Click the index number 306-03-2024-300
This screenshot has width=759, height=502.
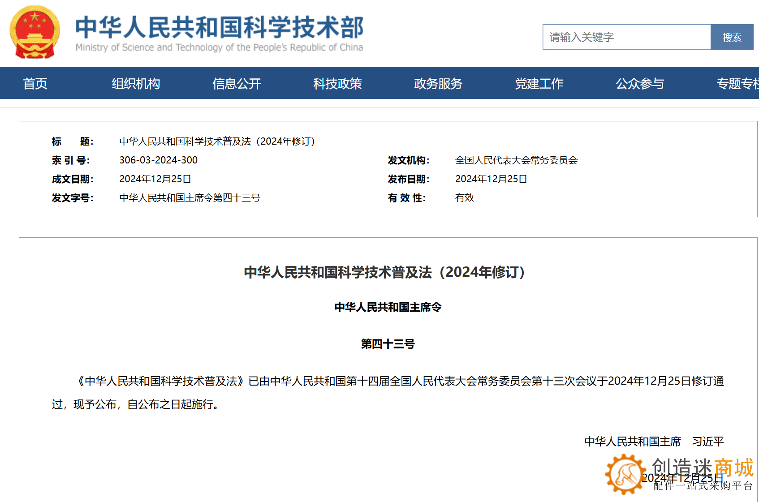click(158, 160)
